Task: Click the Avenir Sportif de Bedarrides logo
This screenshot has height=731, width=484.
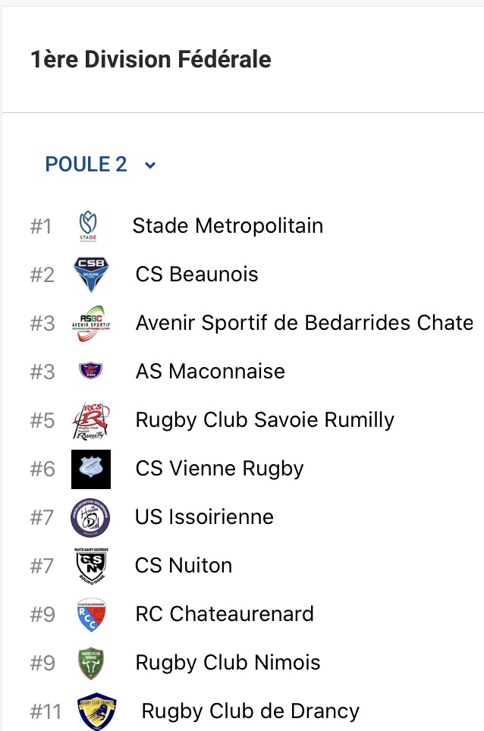Action: [91, 324]
